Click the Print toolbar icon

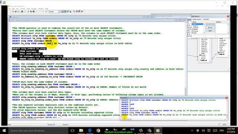point(22,12)
